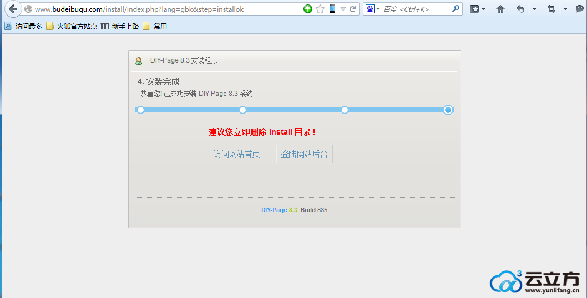Click the first step circle on progress bar
The height and width of the screenshot is (298, 587).
[x=140, y=110]
